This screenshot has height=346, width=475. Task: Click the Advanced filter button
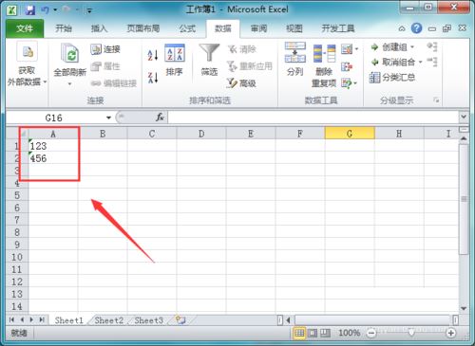click(x=241, y=83)
